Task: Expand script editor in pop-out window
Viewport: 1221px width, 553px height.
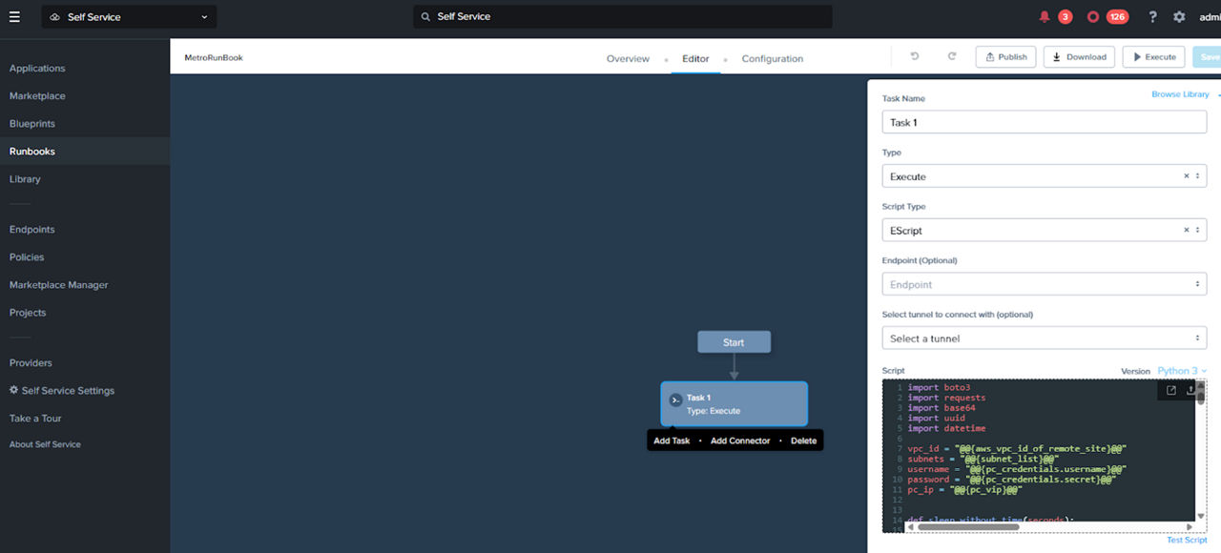Action: tap(1171, 390)
